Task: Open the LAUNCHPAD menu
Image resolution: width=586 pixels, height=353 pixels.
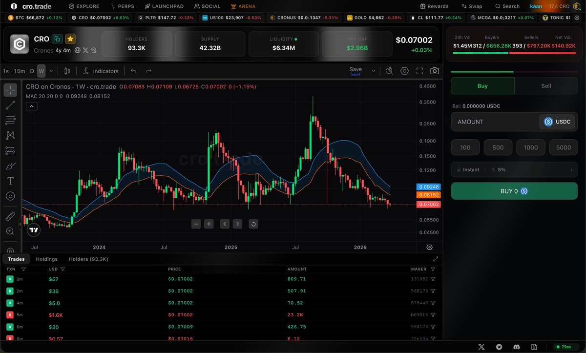Action: click(x=164, y=6)
